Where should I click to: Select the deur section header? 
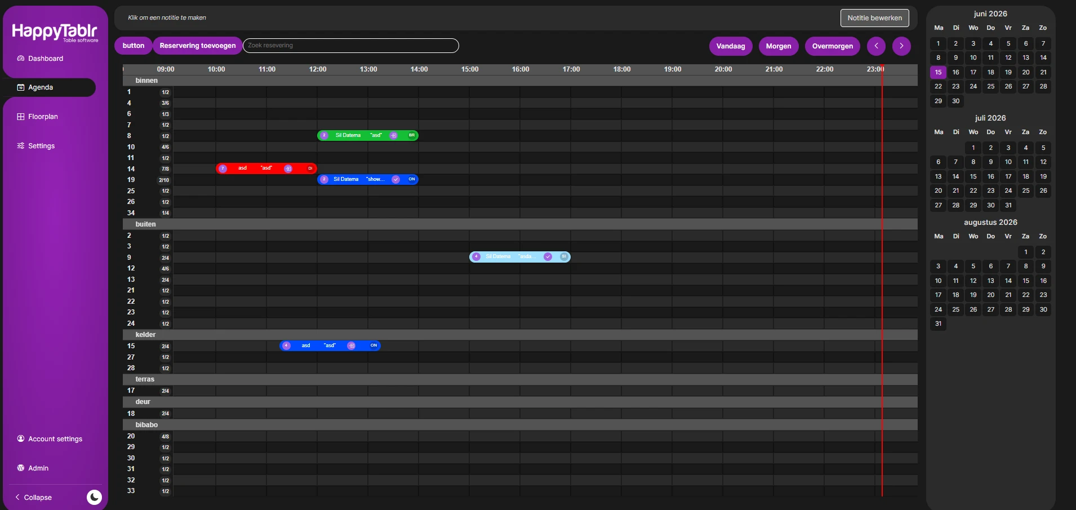tap(520, 402)
